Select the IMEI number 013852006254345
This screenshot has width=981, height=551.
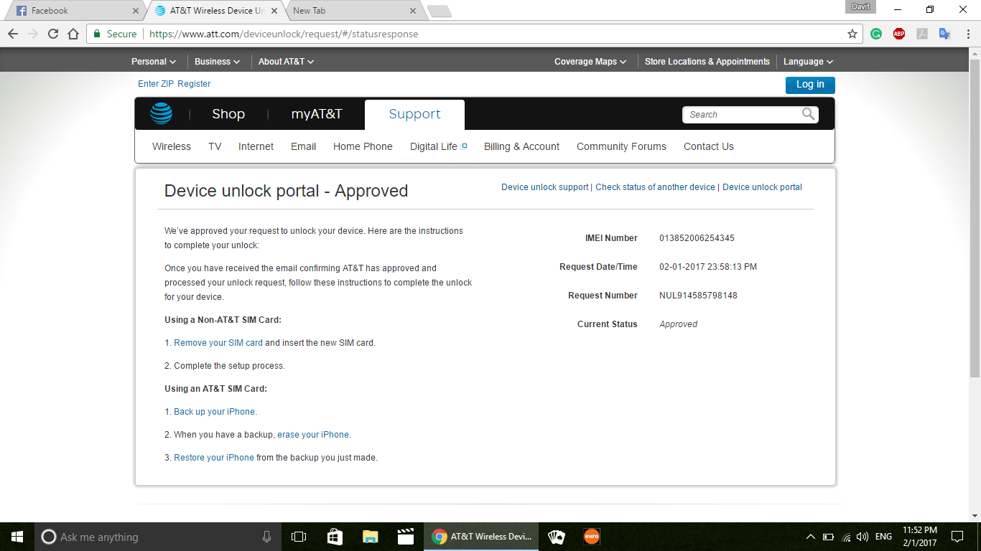point(697,238)
